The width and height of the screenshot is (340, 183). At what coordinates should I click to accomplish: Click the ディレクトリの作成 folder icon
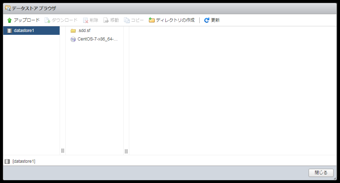(151, 20)
